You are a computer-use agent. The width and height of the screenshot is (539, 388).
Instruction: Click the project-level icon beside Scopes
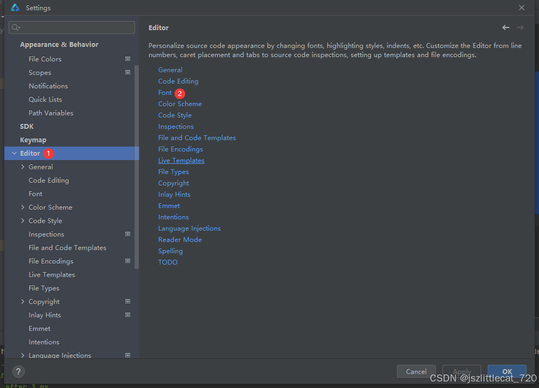pyautogui.click(x=128, y=72)
